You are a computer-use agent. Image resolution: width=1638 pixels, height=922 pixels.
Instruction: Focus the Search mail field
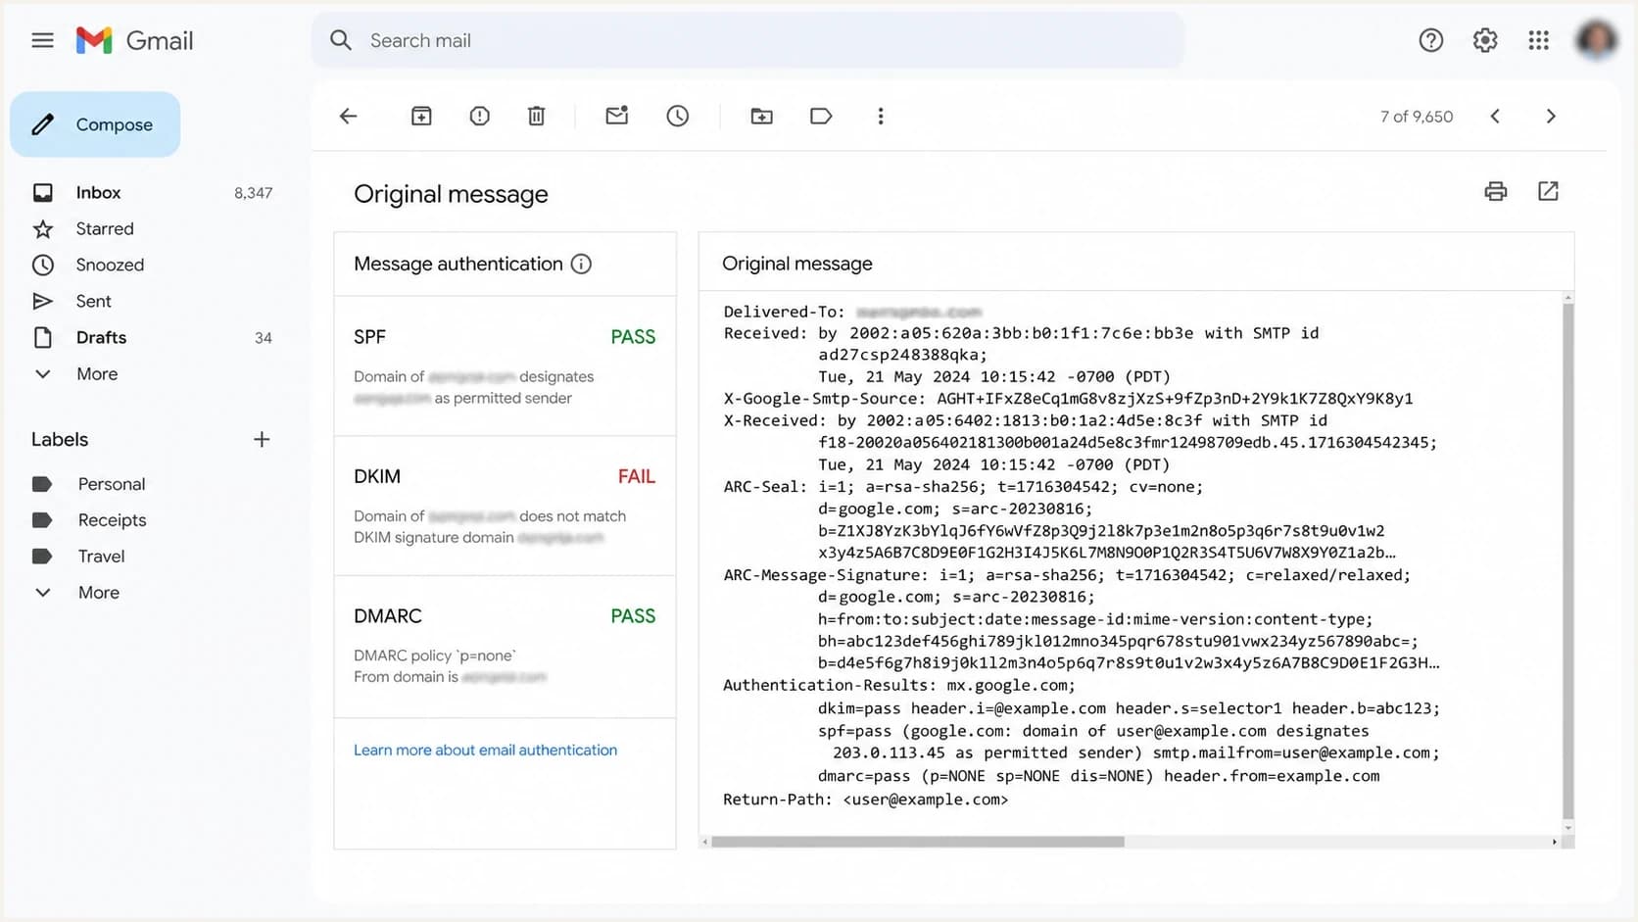747,40
